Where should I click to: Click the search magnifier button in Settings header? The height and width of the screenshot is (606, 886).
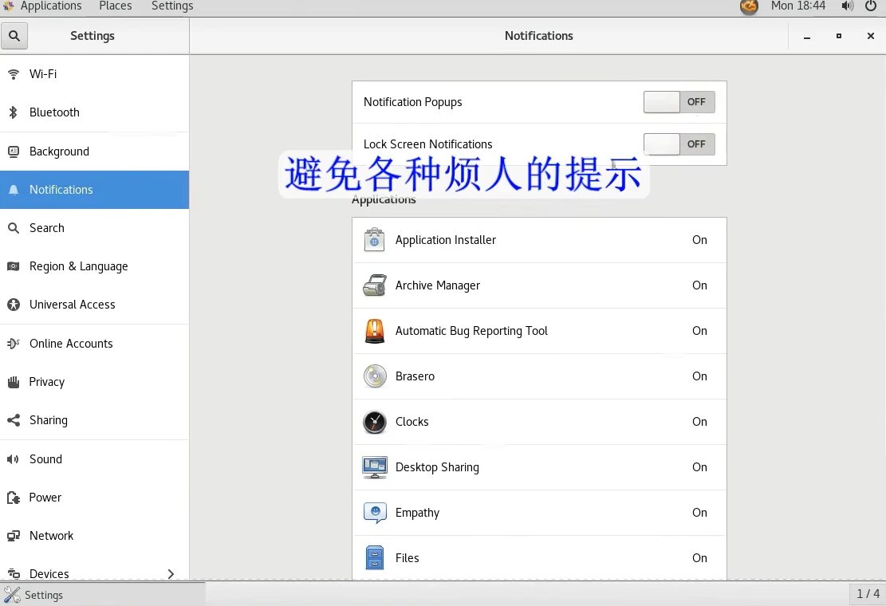(14, 36)
